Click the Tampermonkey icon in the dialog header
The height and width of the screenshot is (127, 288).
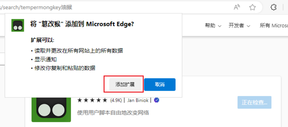pos(18,25)
